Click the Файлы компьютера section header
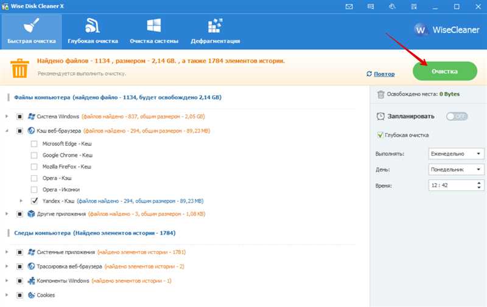 click(x=117, y=97)
